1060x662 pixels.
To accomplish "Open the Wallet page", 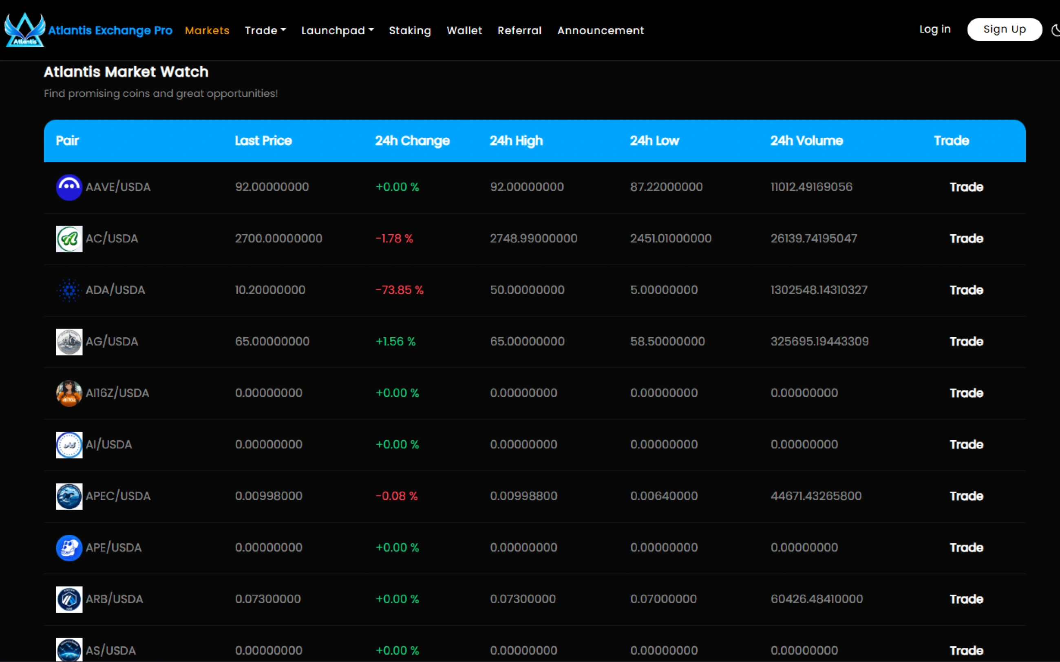I will tap(464, 30).
